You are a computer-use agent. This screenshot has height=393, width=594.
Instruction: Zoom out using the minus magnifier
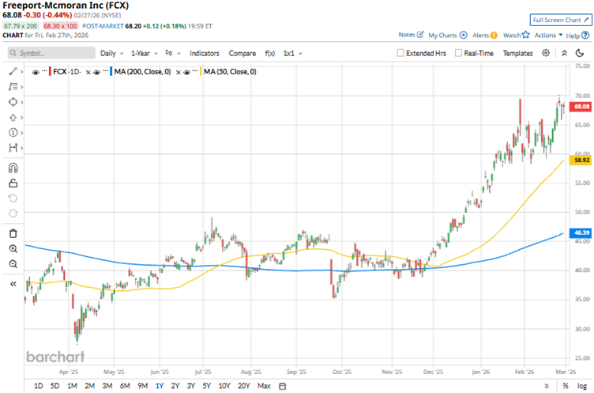pos(13,265)
